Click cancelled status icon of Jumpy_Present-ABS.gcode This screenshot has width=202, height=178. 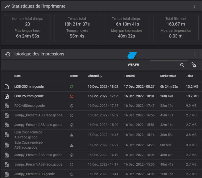(x=72, y=174)
